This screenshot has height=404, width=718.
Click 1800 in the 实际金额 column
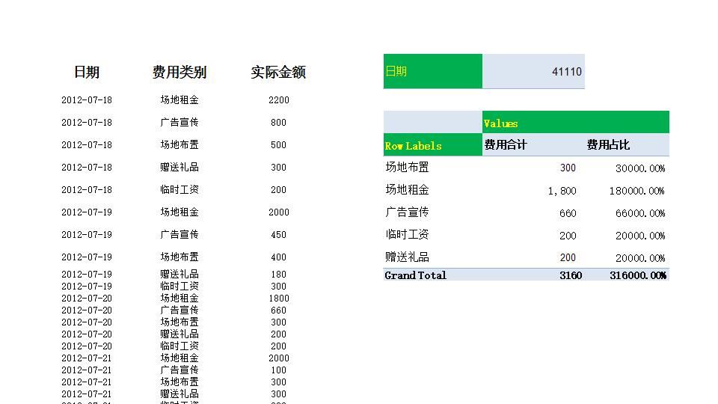[278, 299]
